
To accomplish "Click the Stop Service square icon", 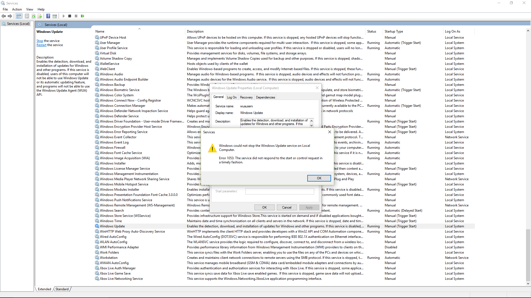I will 70,16.
